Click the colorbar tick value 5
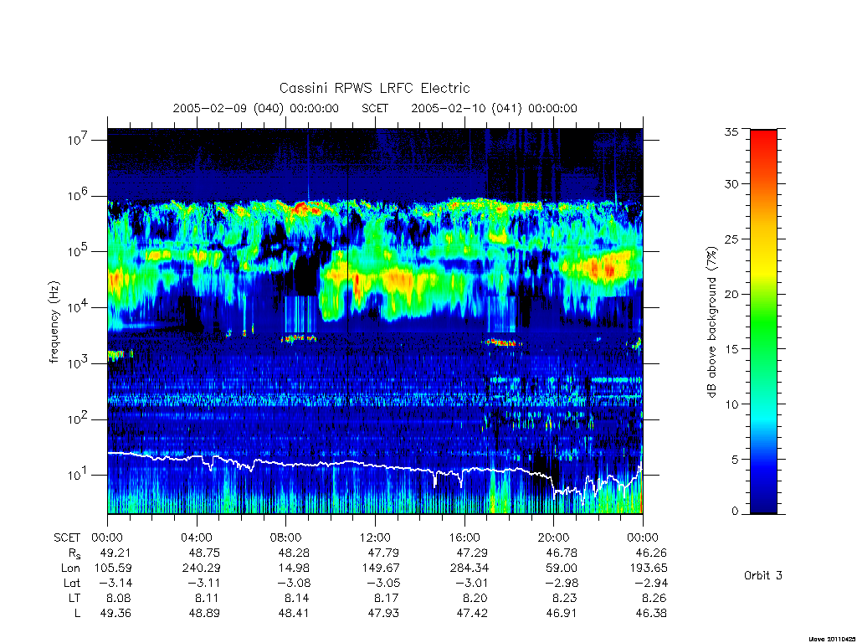Viewport: 857px width, 643px height. pyautogui.click(x=735, y=460)
